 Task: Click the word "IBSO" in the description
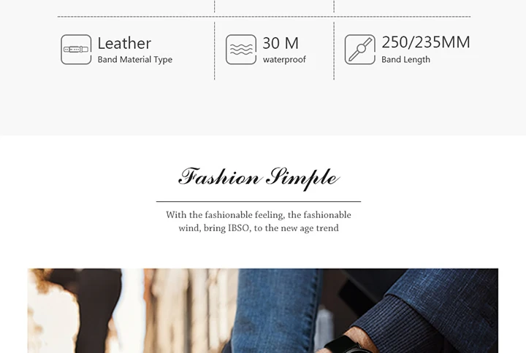pyautogui.click(x=239, y=228)
